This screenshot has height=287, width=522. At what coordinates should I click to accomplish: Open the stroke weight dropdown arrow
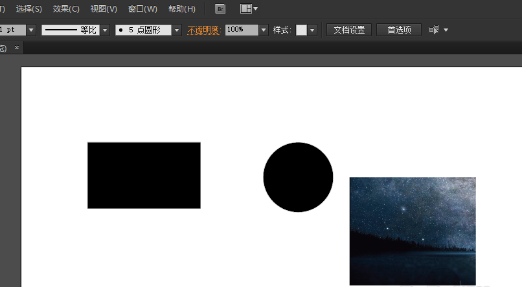pyautogui.click(x=31, y=30)
